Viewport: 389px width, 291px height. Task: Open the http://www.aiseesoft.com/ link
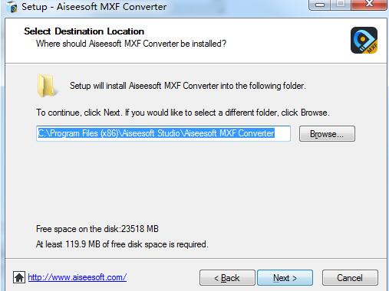[77, 277]
